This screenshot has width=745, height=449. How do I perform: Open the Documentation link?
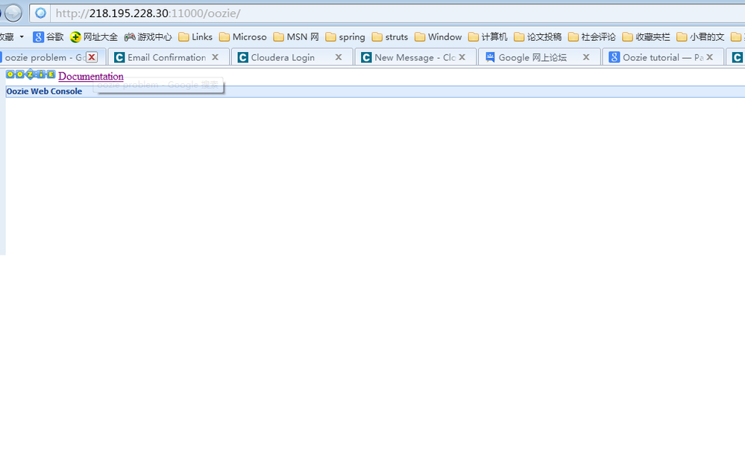click(x=91, y=76)
